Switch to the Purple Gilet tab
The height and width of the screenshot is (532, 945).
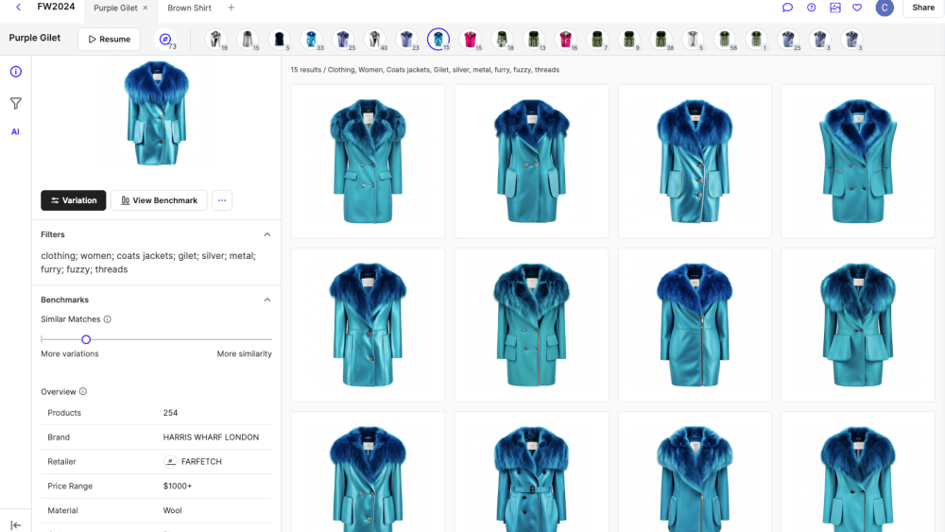click(115, 8)
